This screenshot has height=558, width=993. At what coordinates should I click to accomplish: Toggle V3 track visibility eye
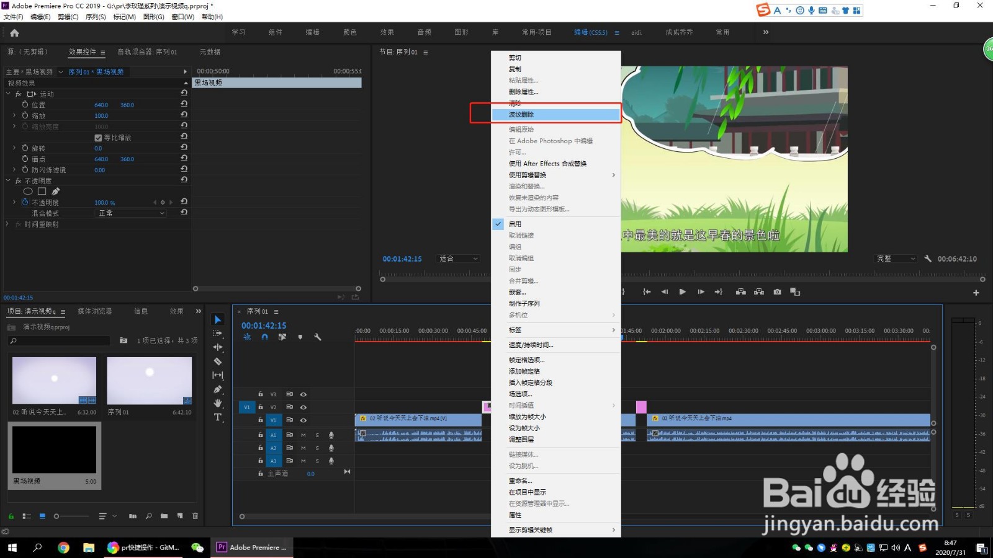[x=303, y=394]
